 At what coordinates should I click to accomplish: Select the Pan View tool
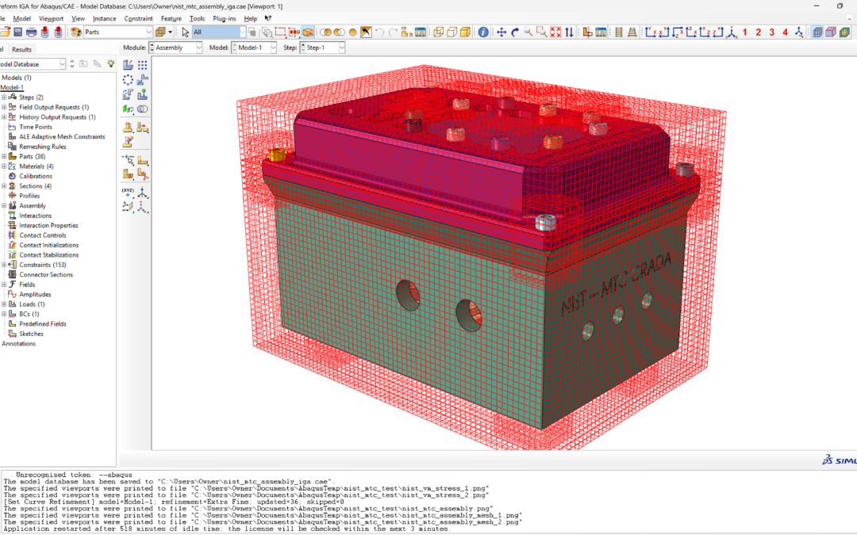pyautogui.click(x=502, y=32)
